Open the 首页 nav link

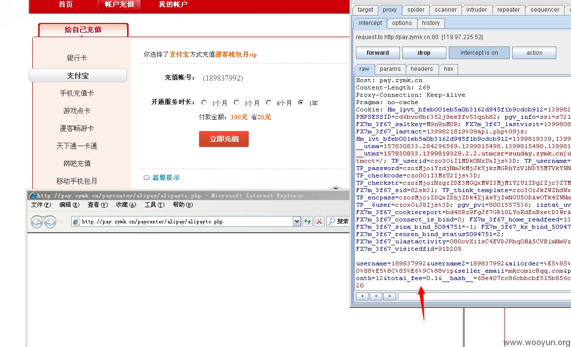(66, 4)
